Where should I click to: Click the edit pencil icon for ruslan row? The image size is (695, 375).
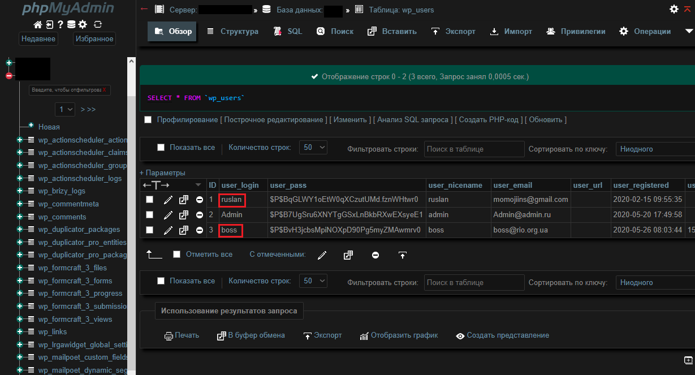pos(168,200)
